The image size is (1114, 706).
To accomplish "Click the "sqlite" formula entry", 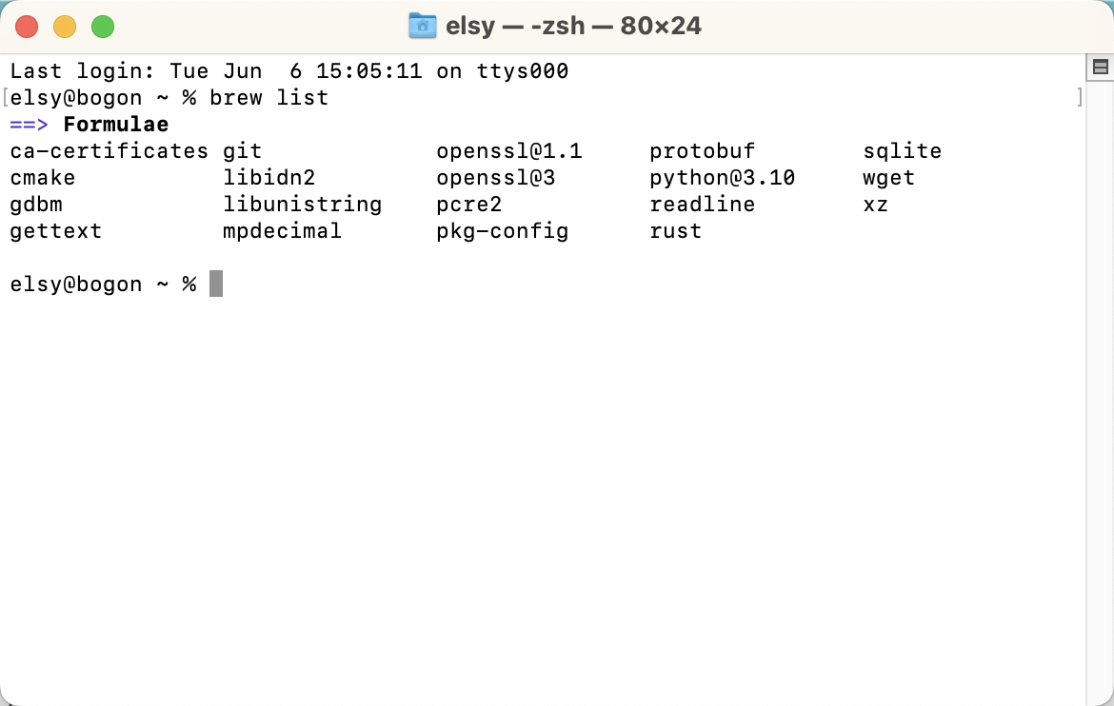I will click(x=902, y=150).
